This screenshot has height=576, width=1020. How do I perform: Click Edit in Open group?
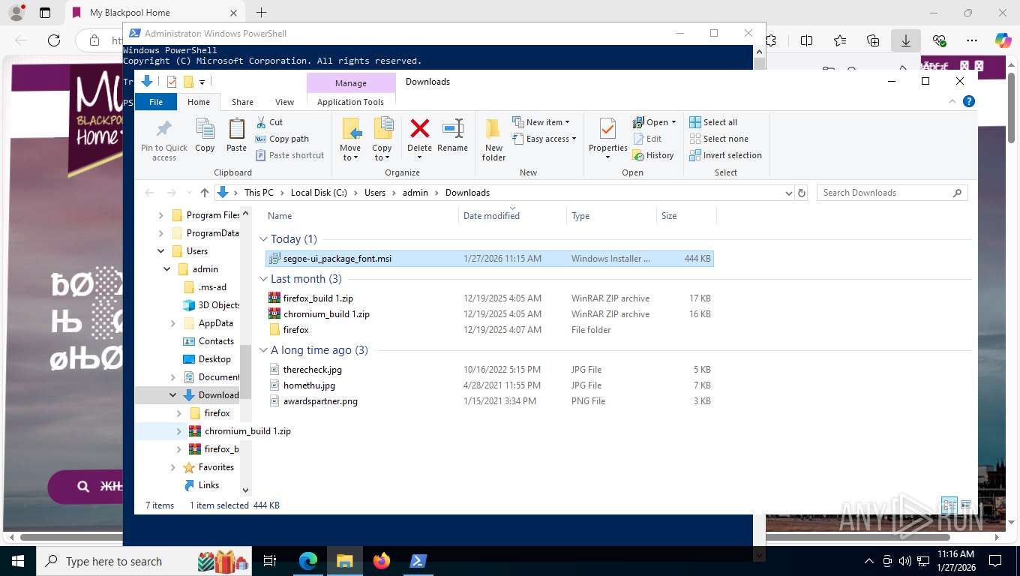647,139
